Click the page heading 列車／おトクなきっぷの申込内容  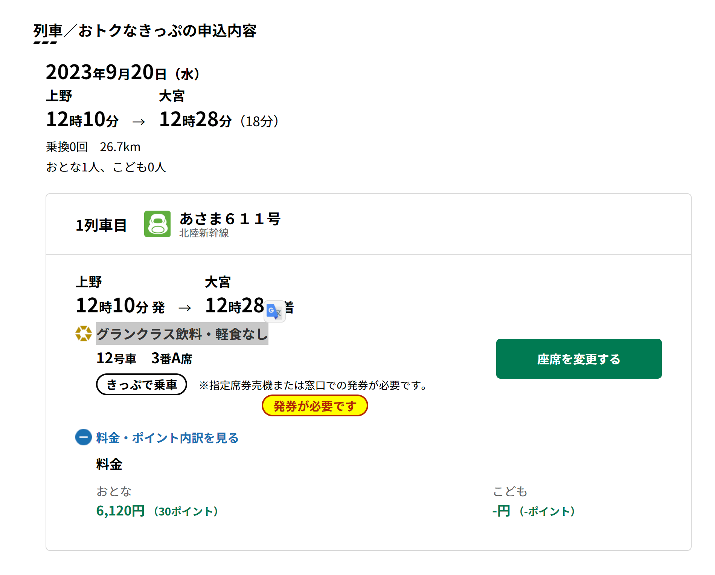(x=145, y=31)
